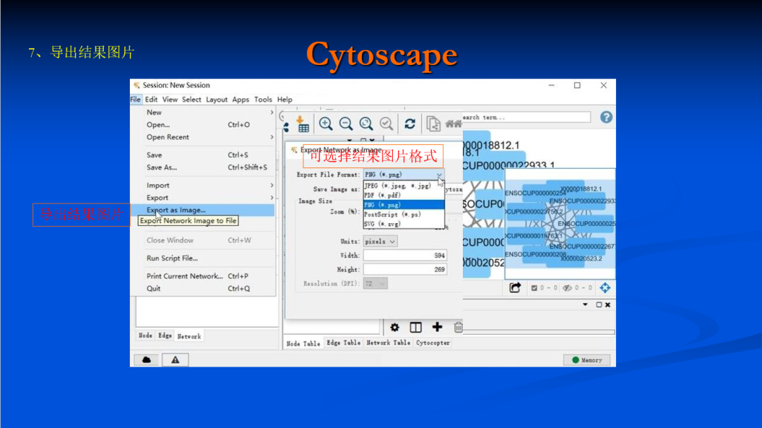Screen dimensions: 762x428
Task: Click the share network icon in toolbar
Action: (286, 127)
